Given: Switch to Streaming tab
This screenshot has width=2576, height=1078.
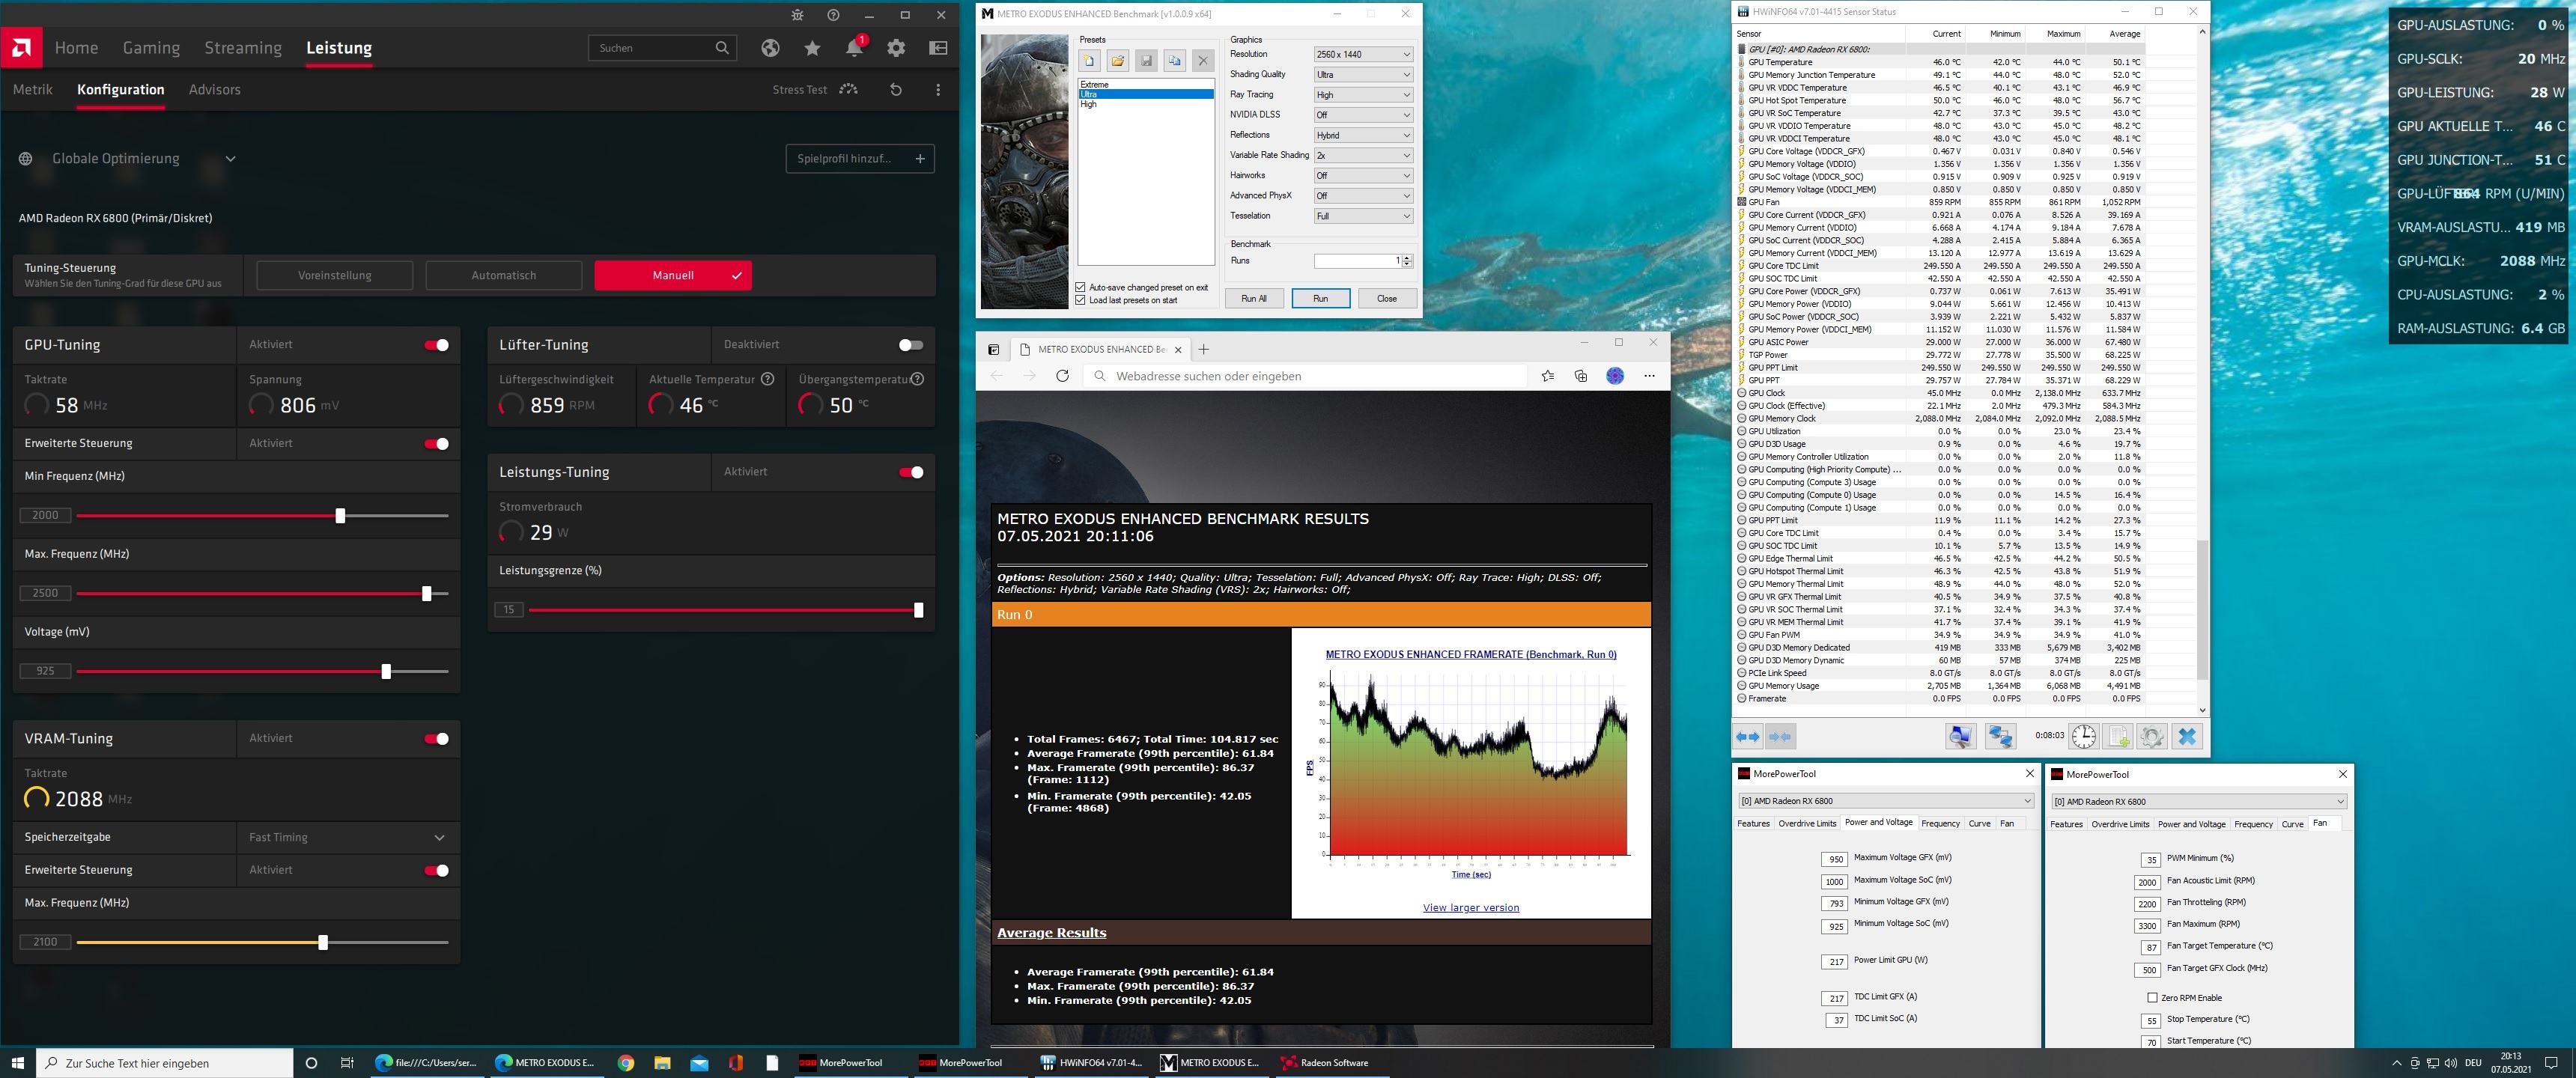Looking at the screenshot, I should [x=243, y=48].
